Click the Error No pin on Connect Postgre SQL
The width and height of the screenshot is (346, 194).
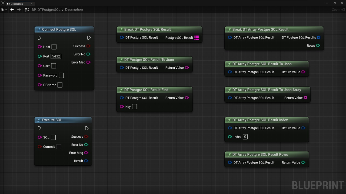pyautogui.click(x=88, y=54)
